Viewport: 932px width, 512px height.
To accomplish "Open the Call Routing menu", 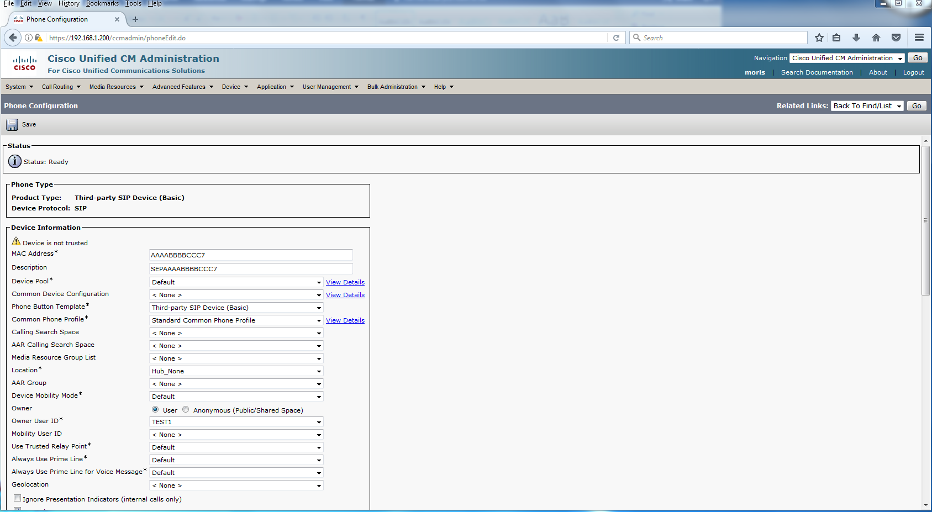I will (x=61, y=87).
